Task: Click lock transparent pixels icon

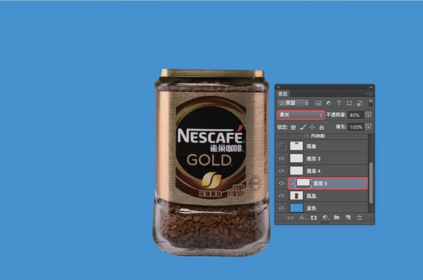Action: point(293,127)
